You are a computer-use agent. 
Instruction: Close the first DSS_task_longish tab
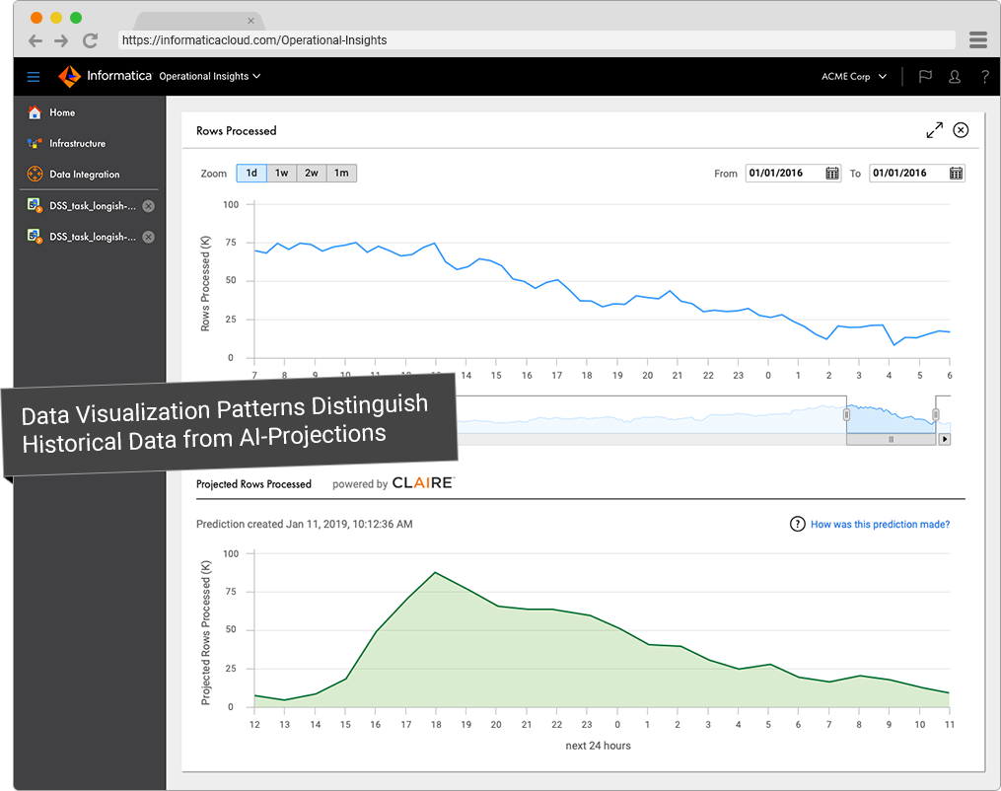click(x=148, y=205)
